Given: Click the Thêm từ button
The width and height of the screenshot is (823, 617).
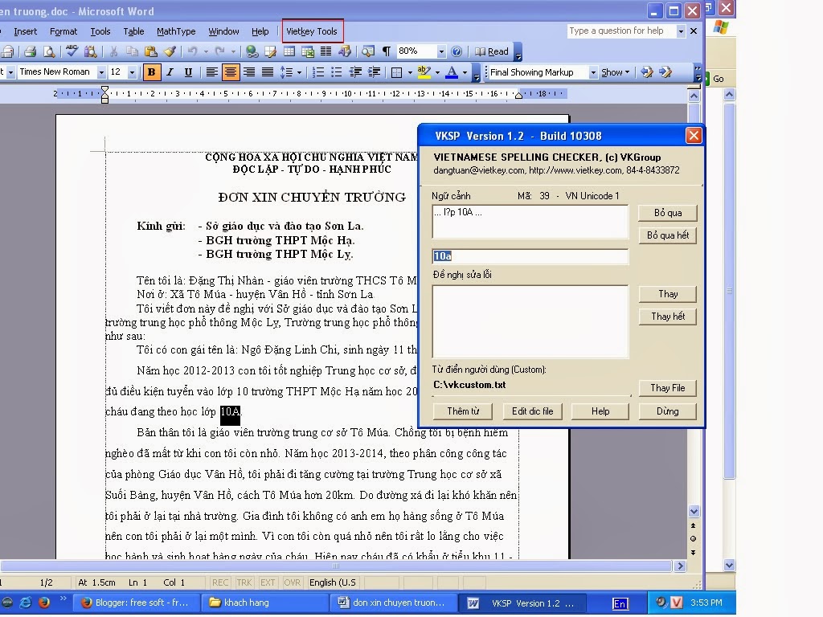Looking at the screenshot, I should 463,411.
